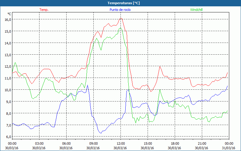Click the green Windchill legend label
Viewport: 241px width, 151px height.
tap(196, 10)
